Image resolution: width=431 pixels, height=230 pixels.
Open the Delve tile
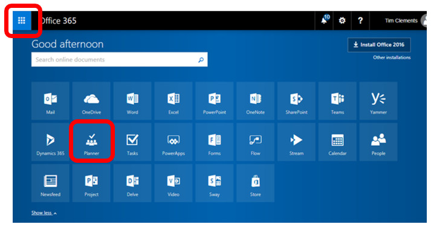pos(132,183)
